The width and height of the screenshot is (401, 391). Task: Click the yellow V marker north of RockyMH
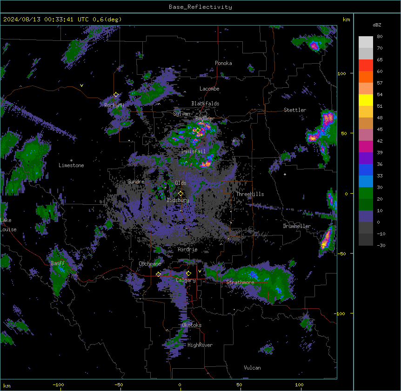[x=81, y=85]
